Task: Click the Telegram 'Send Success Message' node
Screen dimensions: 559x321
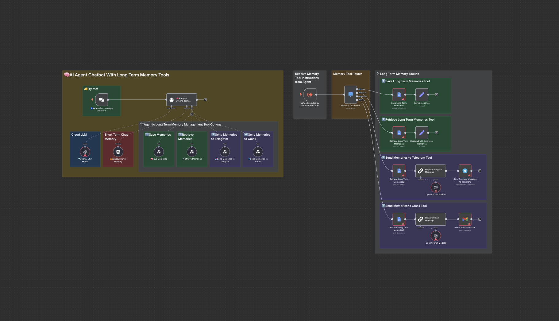Action: [465, 171]
